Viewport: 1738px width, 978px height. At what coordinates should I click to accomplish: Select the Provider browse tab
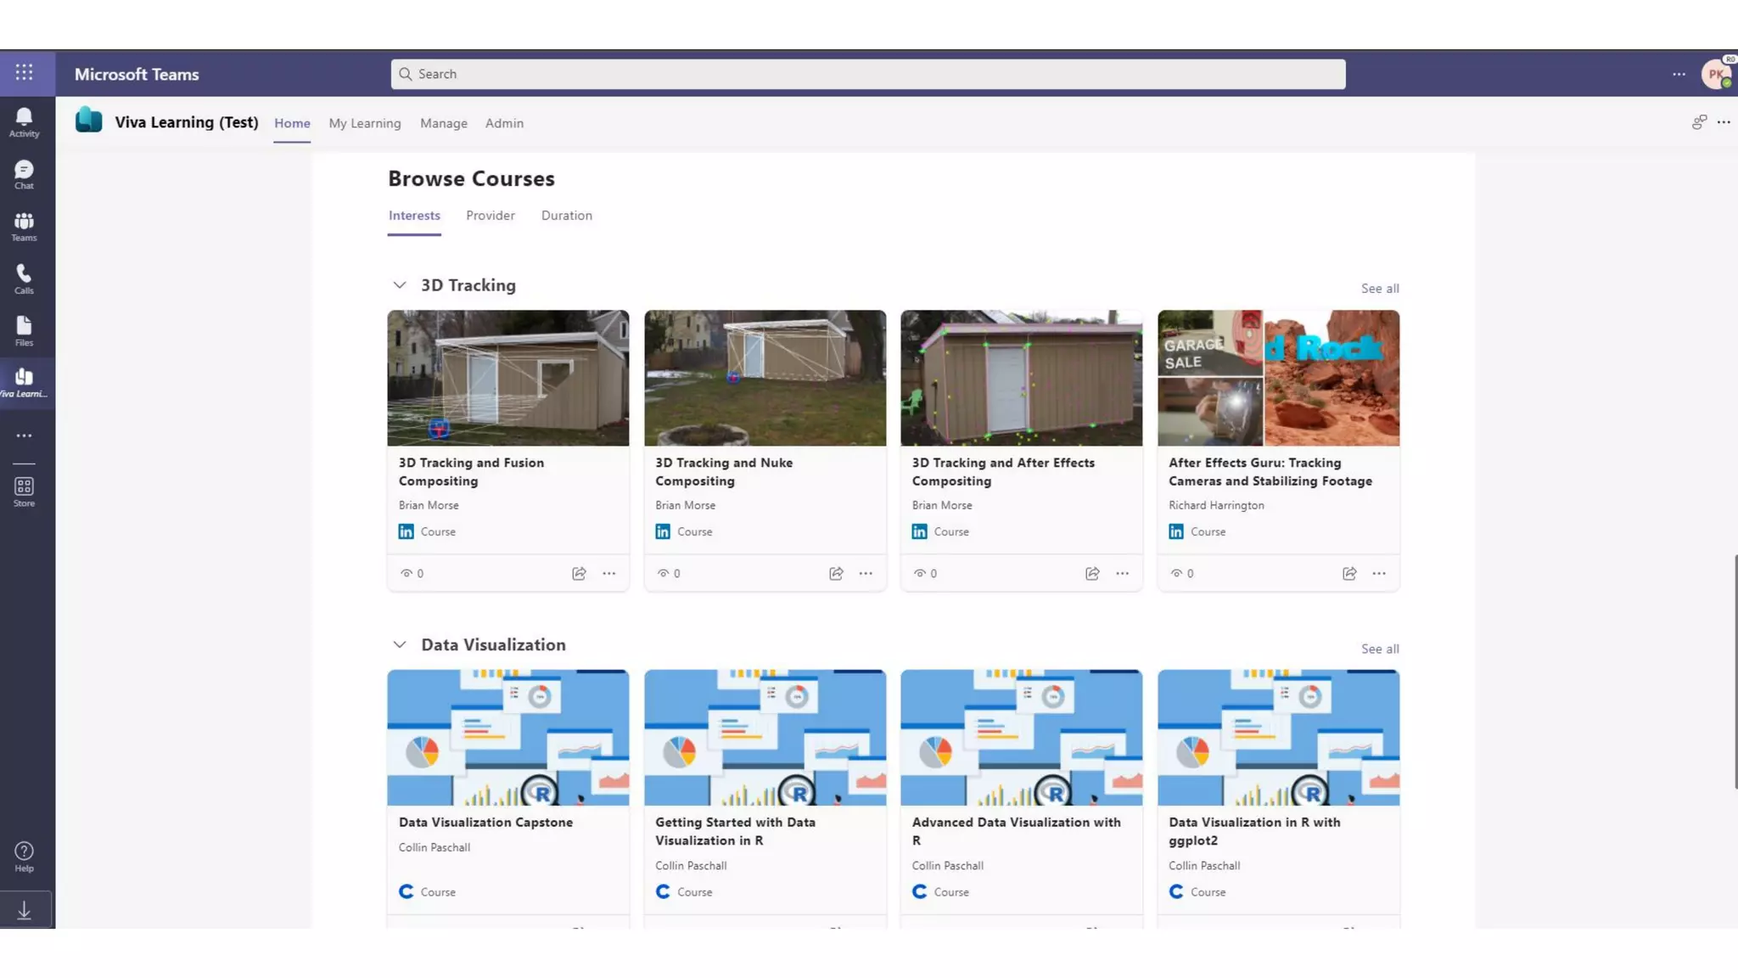pyautogui.click(x=490, y=216)
